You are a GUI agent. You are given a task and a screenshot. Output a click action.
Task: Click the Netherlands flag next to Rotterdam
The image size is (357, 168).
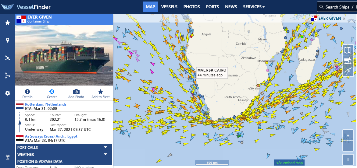(x=20, y=106)
